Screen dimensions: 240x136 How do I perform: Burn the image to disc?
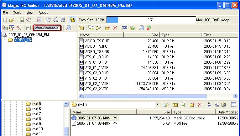[x=48, y=20]
